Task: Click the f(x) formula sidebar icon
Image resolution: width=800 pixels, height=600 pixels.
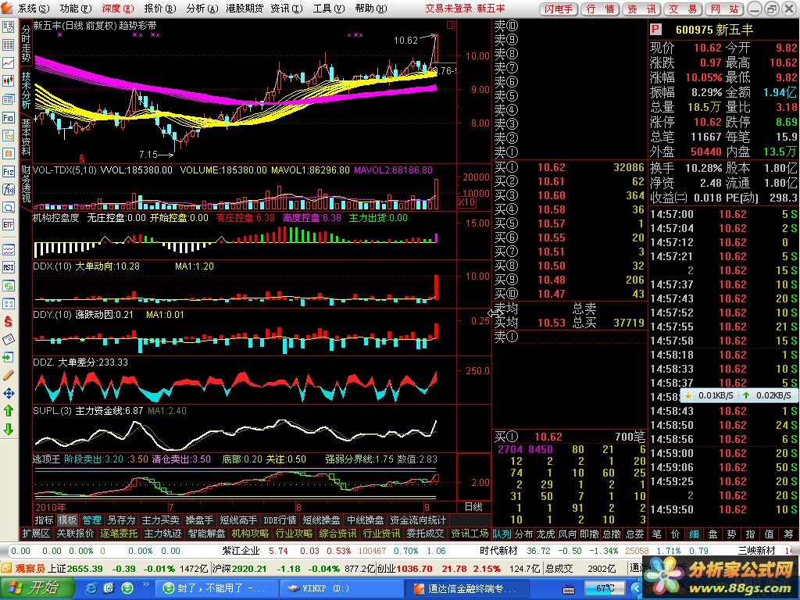Action: pyautogui.click(x=8, y=190)
